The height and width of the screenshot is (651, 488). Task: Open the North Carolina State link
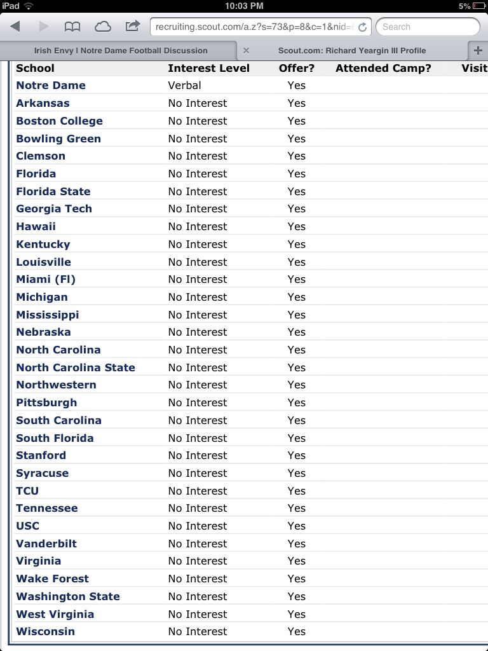click(76, 367)
